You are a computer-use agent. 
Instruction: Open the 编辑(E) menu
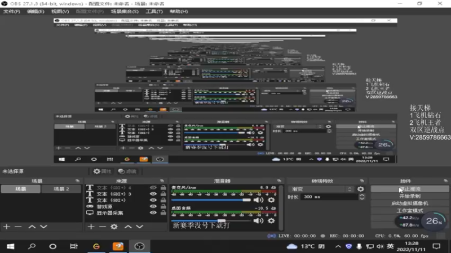pyautogui.click(x=36, y=11)
